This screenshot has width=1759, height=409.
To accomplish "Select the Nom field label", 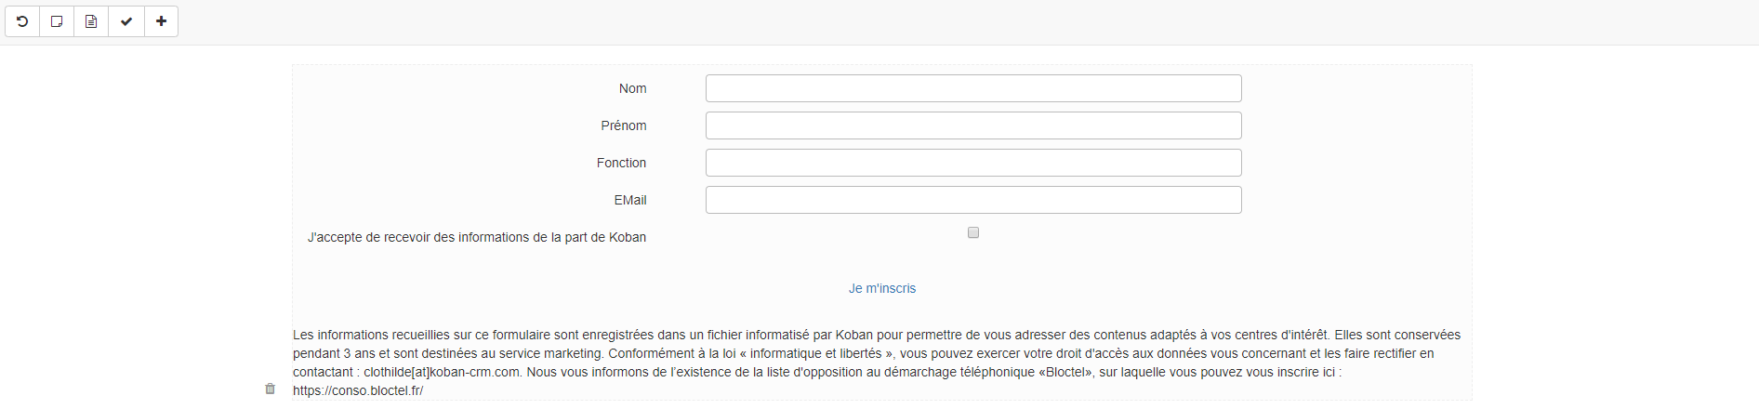I will [x=633, y=88].
